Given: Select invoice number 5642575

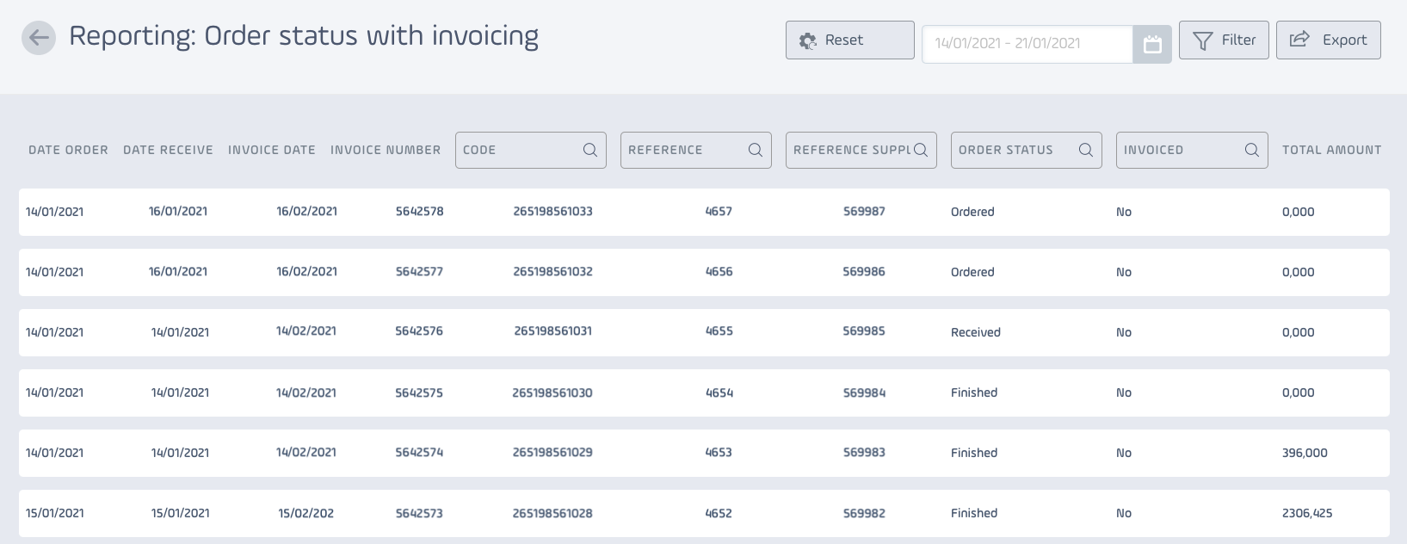Looking at the screenshot, I should click(419, 393).
